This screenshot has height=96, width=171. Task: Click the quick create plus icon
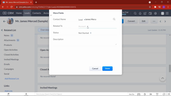[x=145, y=13]
